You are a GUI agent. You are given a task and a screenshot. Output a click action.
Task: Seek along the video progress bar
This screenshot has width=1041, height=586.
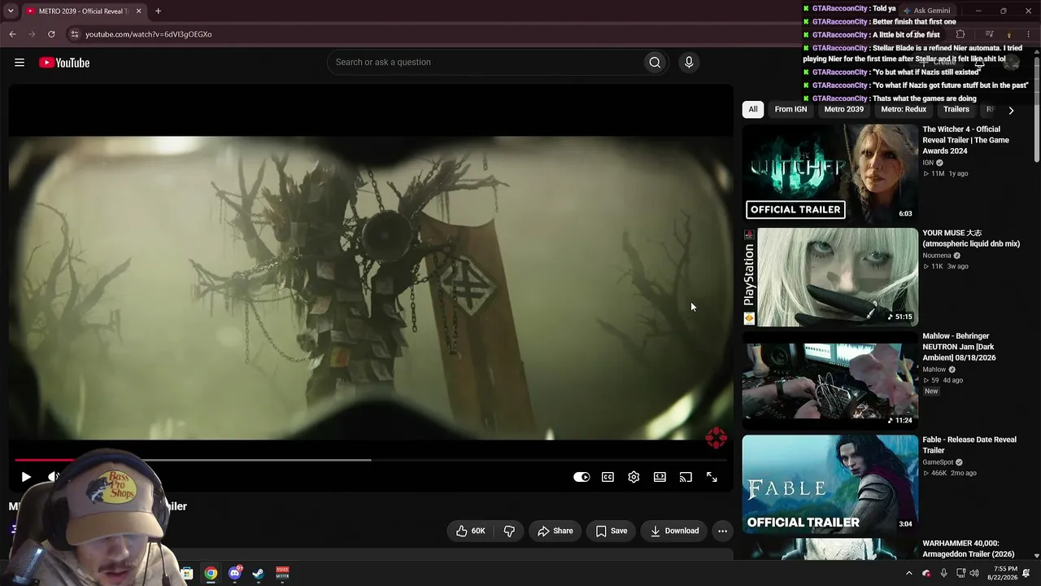(371, 460)
